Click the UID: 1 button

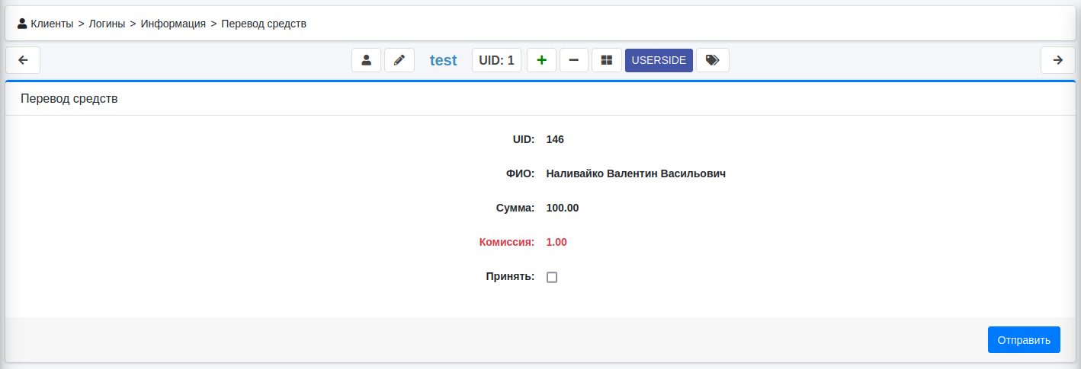click(x=496, y=60)
